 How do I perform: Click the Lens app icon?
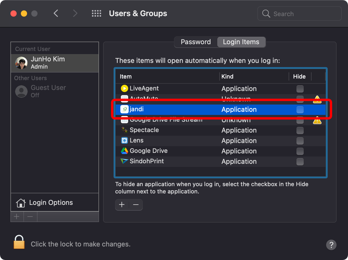125,140
